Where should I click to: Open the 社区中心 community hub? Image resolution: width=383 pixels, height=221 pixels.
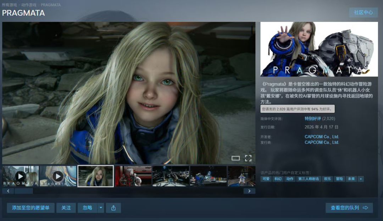pyautogui.click(x=363, y=12)
